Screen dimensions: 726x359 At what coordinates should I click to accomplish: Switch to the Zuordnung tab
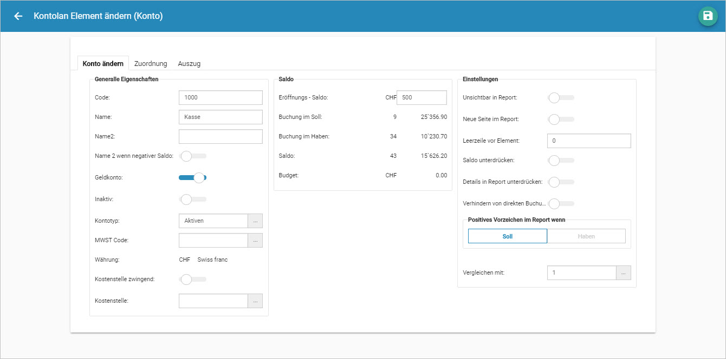[x=151, y=64]
